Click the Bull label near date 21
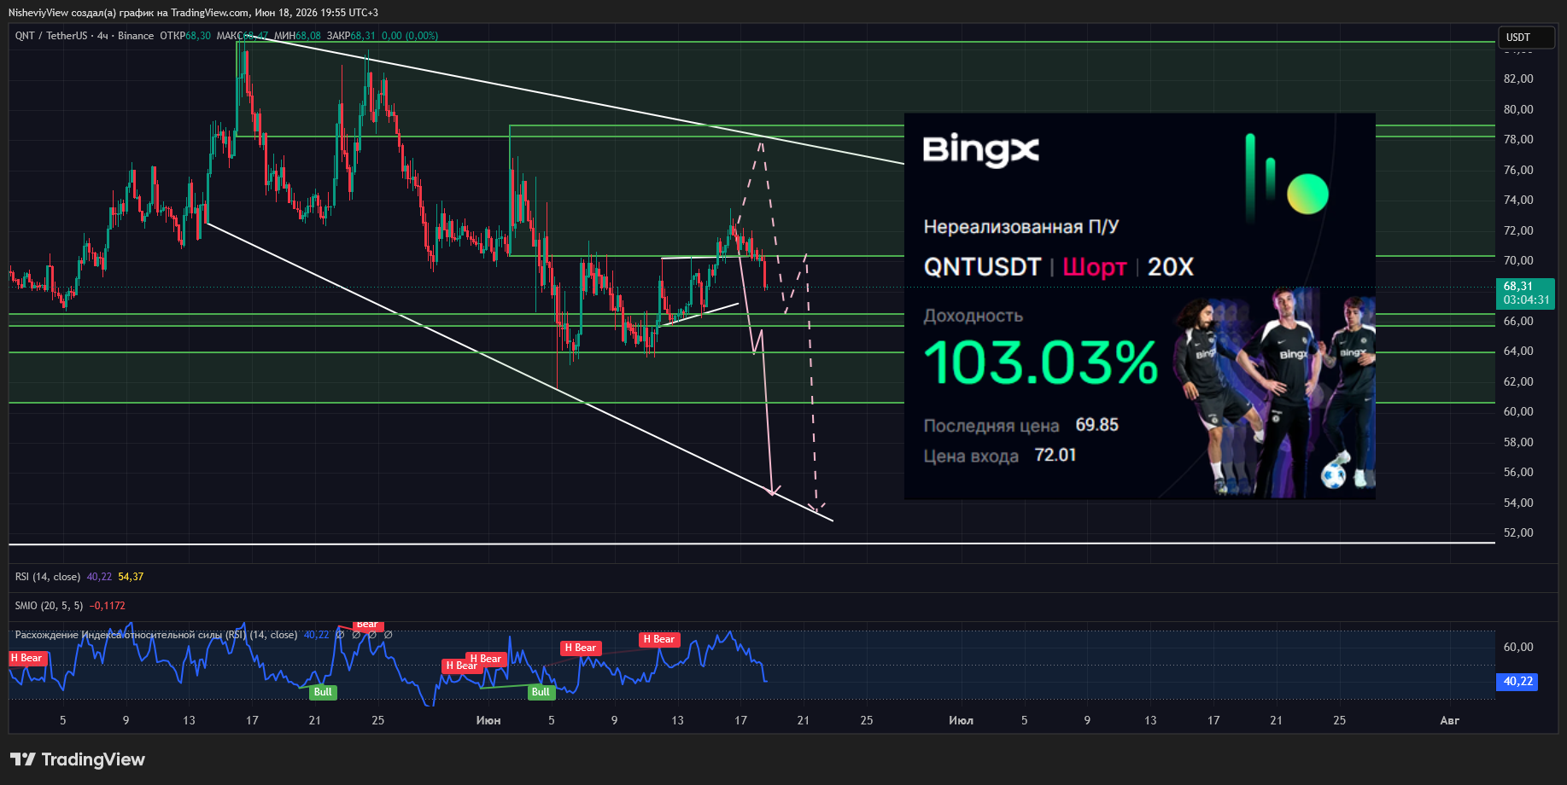Image resolution: width=1567 pixels, height=785 pixels. [323, 692]
